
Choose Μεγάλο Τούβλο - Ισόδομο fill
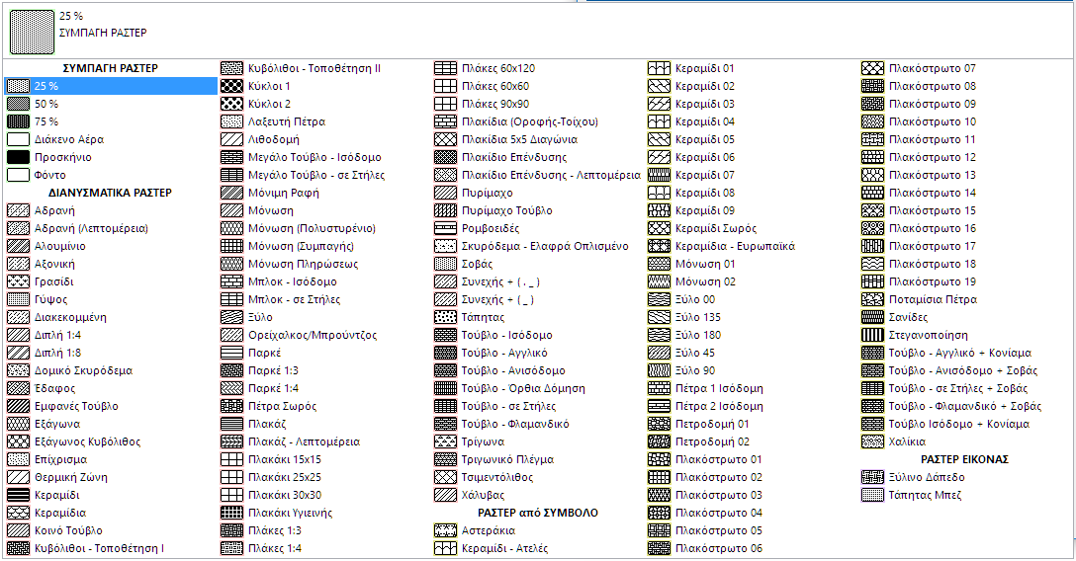(x=314, y=158)
